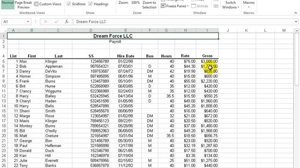Click the SS cell 532451598

pyautogui.click(x=91, y=101)
